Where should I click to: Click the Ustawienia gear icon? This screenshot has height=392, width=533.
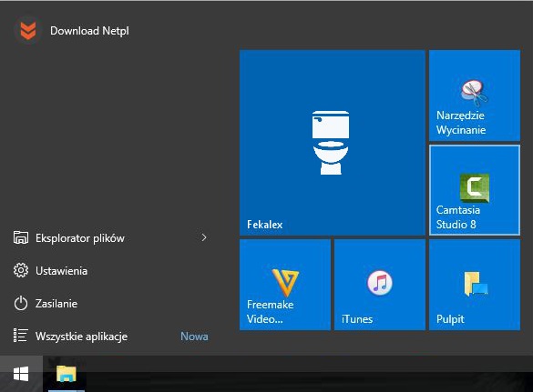21,270
